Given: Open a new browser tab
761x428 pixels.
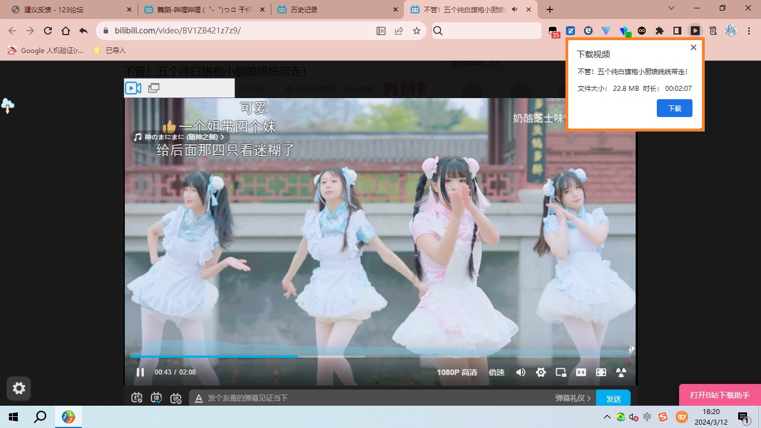Looking at the screenshot, I should (550, 9).
